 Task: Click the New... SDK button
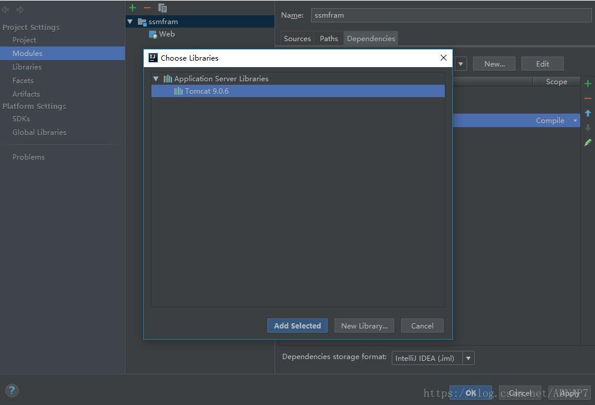494,64
